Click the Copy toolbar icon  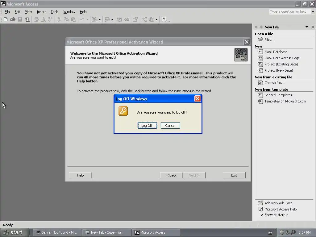click(x=66, y=19)
